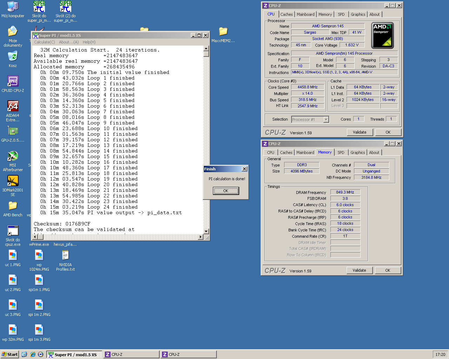
Task: Open Memory tab in top CPU-Z
Action: 325,14
